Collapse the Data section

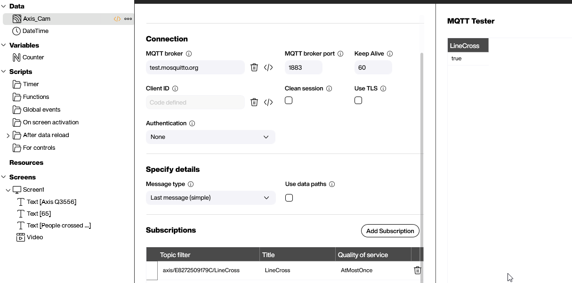[x=4, y=6]
